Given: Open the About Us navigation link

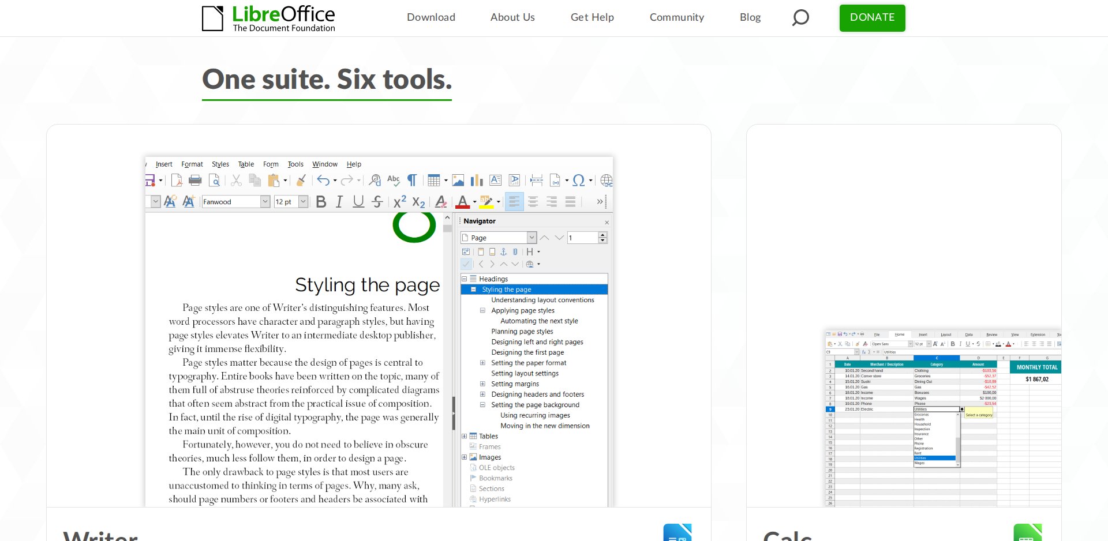Looking at the screenshot, I should pos(512,17).
